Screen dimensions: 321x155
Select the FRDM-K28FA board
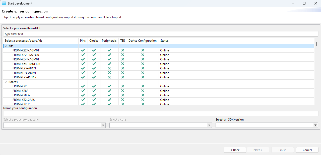pyautogui.click(x=21, y=95)
